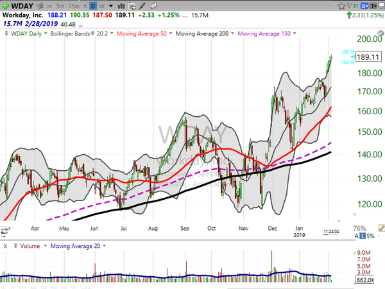Click the Sep label on time axis
Image resolution: width=385 pixels, height=289 pixels.
point(185,228)
